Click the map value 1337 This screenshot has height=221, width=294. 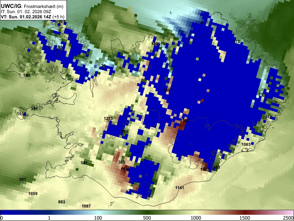pos(168,90)
